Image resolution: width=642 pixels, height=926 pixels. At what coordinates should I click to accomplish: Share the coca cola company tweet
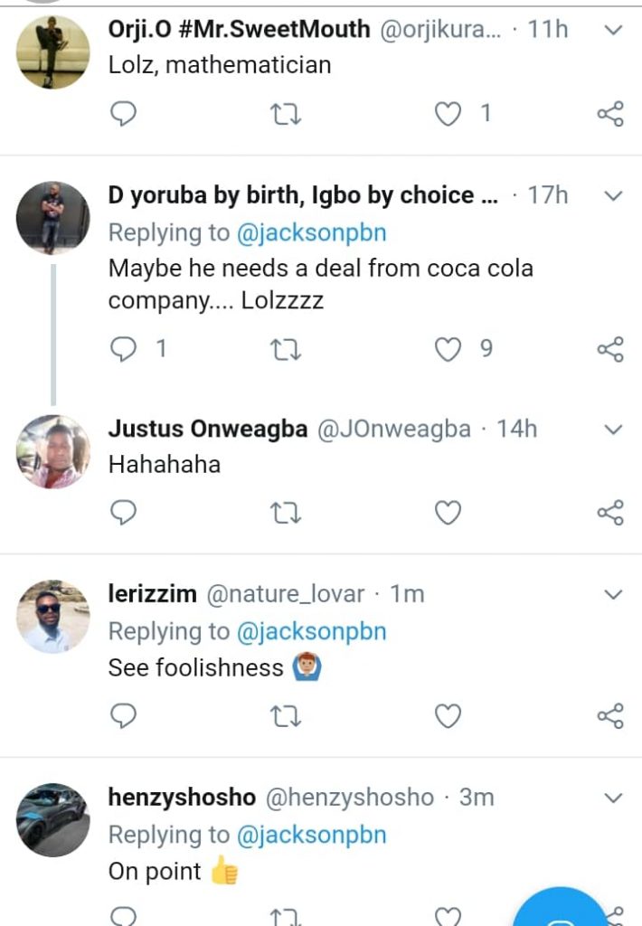pos(610,350)
